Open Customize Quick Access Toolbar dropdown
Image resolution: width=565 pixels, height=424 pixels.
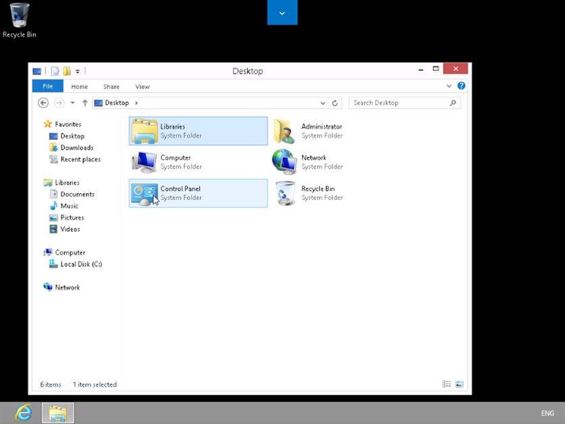click(78, 72)
